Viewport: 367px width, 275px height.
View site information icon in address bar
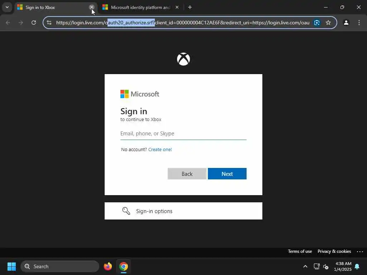[49, 23]
